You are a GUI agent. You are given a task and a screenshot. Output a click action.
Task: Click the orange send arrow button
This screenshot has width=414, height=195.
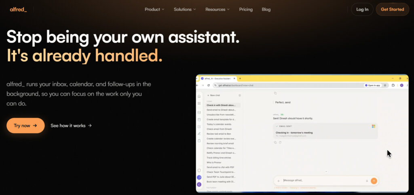point(374,181)
